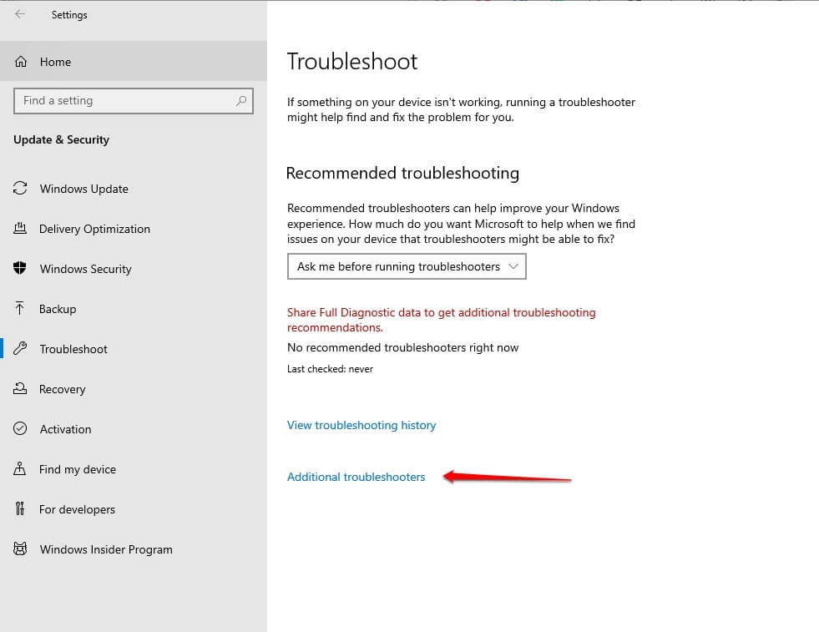This screenshot has height=632, width=819.
Task: Select the Windows Update icon
Action: click(x=20, y=189)
